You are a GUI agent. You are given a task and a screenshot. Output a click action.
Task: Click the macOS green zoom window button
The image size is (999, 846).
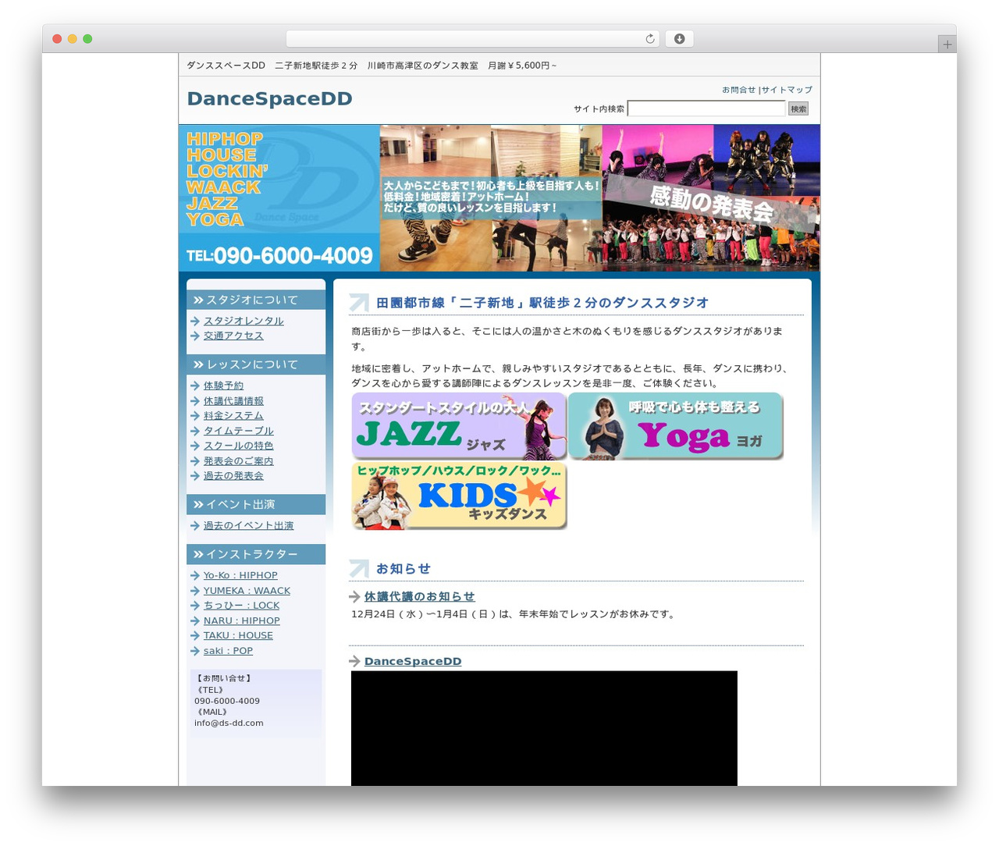[87, 39]
